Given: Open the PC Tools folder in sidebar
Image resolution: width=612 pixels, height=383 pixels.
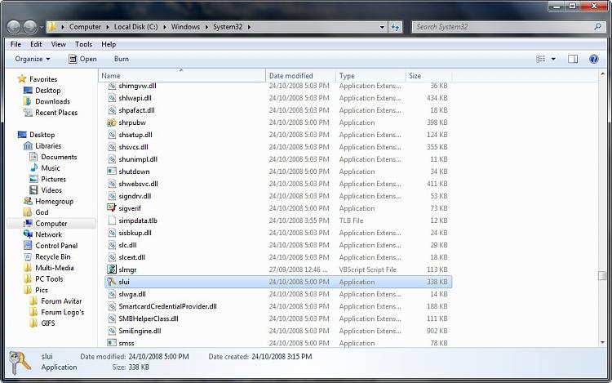Looking at the screenshot, I should pyautogui.click(x=49, y=279).
